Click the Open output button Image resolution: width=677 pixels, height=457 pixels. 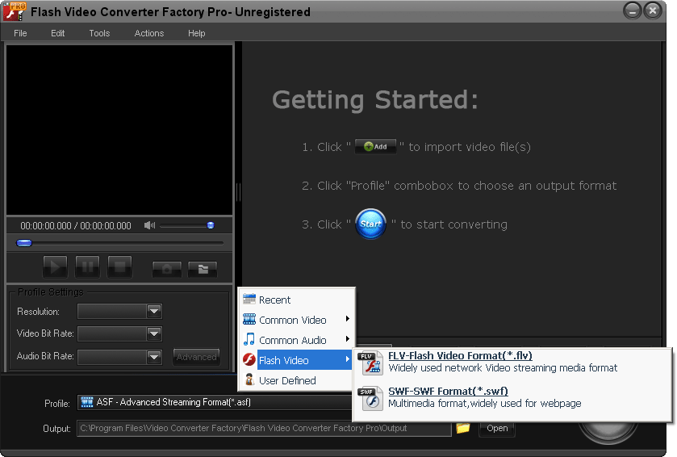click(x=497, y=428)
